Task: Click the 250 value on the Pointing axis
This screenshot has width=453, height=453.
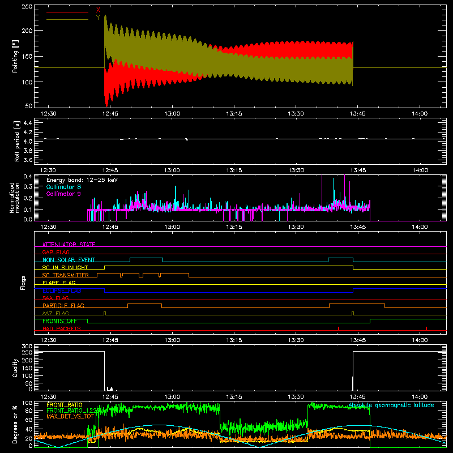Action: [27, 7]
